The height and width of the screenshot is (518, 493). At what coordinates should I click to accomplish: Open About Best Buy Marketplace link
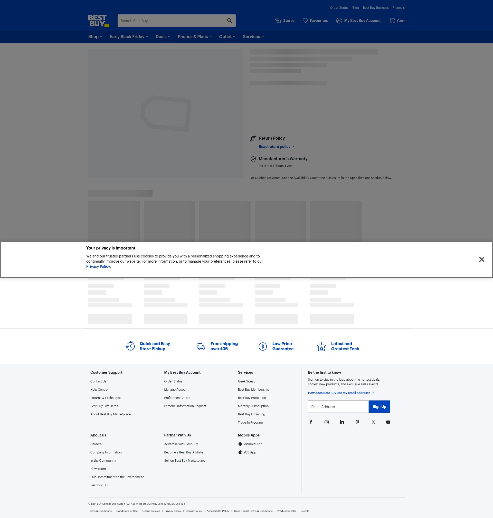click(x=110, y=414)
